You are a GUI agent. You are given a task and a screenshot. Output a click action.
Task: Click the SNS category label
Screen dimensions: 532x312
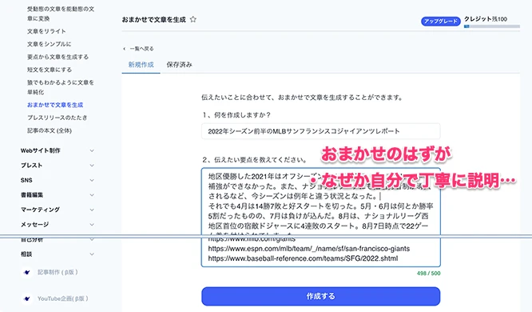(26, 180)
